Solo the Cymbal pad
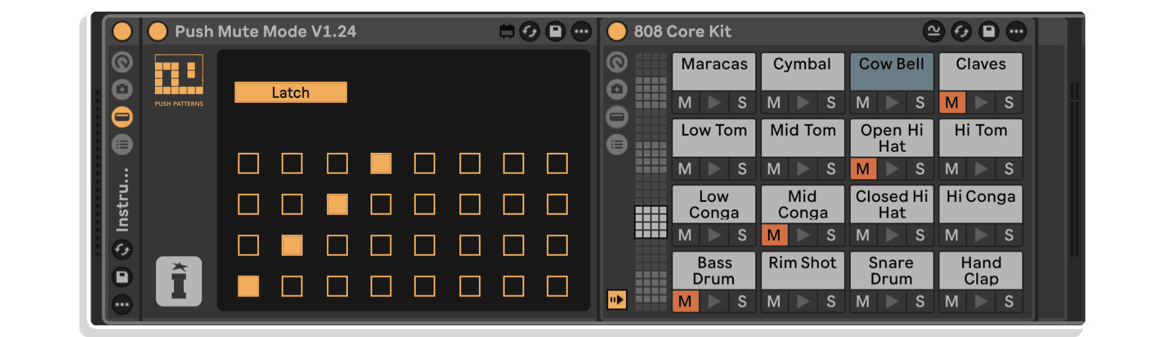This screenshot has height=337, width=1176. click(831, 103)
